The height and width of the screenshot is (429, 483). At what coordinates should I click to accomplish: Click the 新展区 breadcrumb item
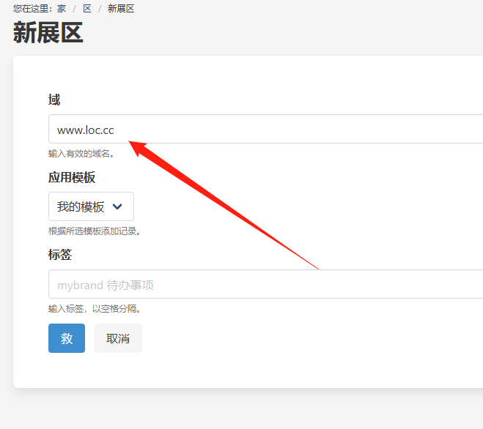pyautogui.click(x=121, y=9)
